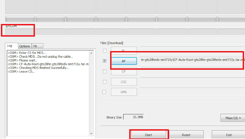Screen dimensions: 245x139
Task: Toggle the CP checkbox
Action: click(x=105, y=71)
